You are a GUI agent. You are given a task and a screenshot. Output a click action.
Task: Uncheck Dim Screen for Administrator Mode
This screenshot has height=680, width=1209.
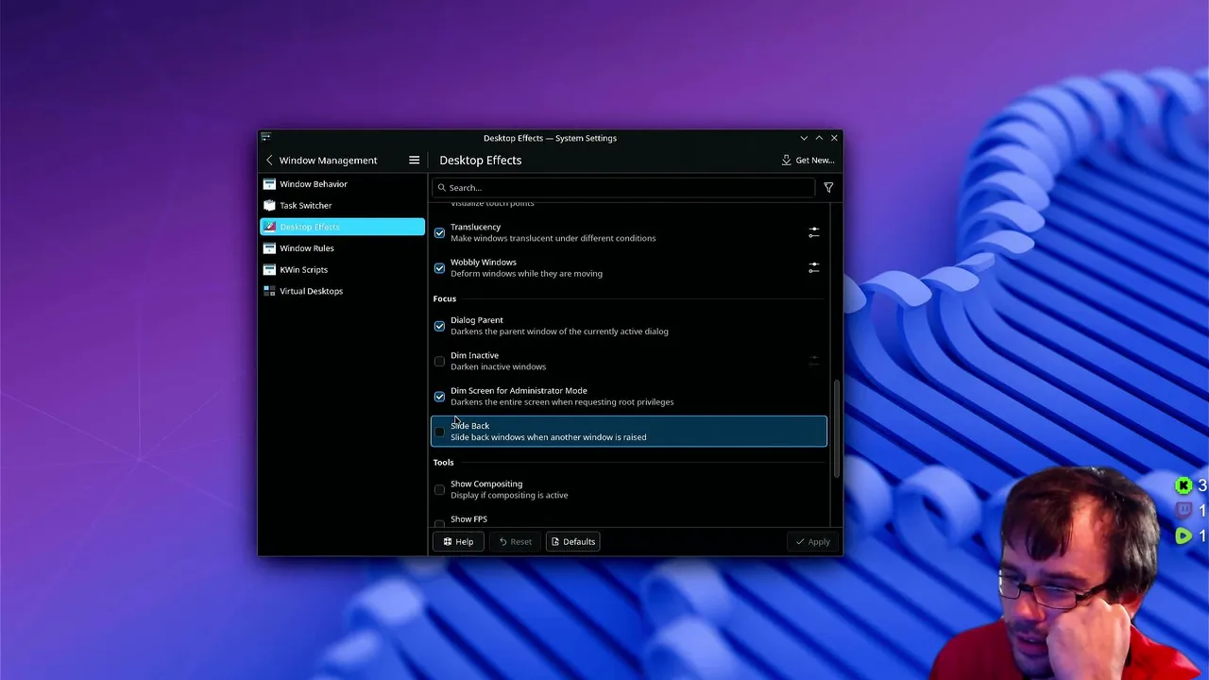pos(439,397)
